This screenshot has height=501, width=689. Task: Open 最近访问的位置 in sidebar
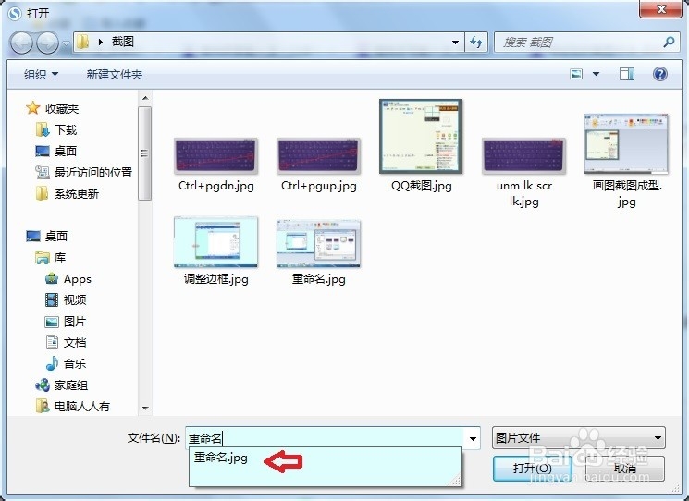[84, 172]
